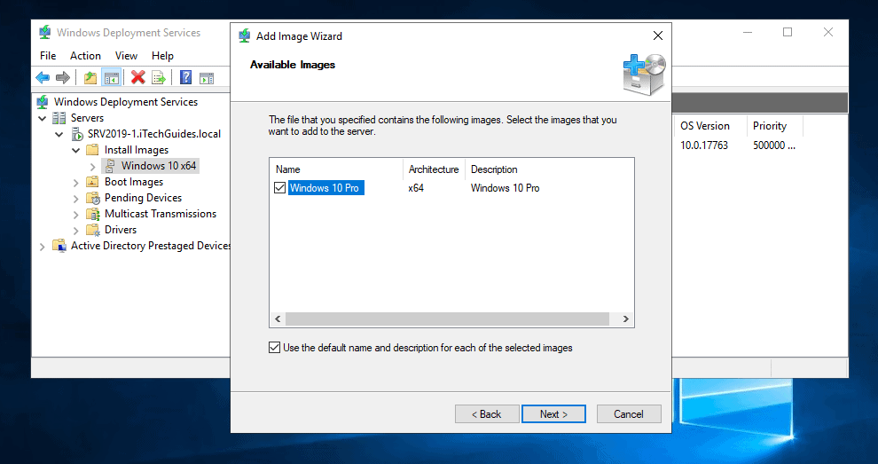Expand the Pending Devices node
Screen dimensions: 878x464
tap(76, 198)
